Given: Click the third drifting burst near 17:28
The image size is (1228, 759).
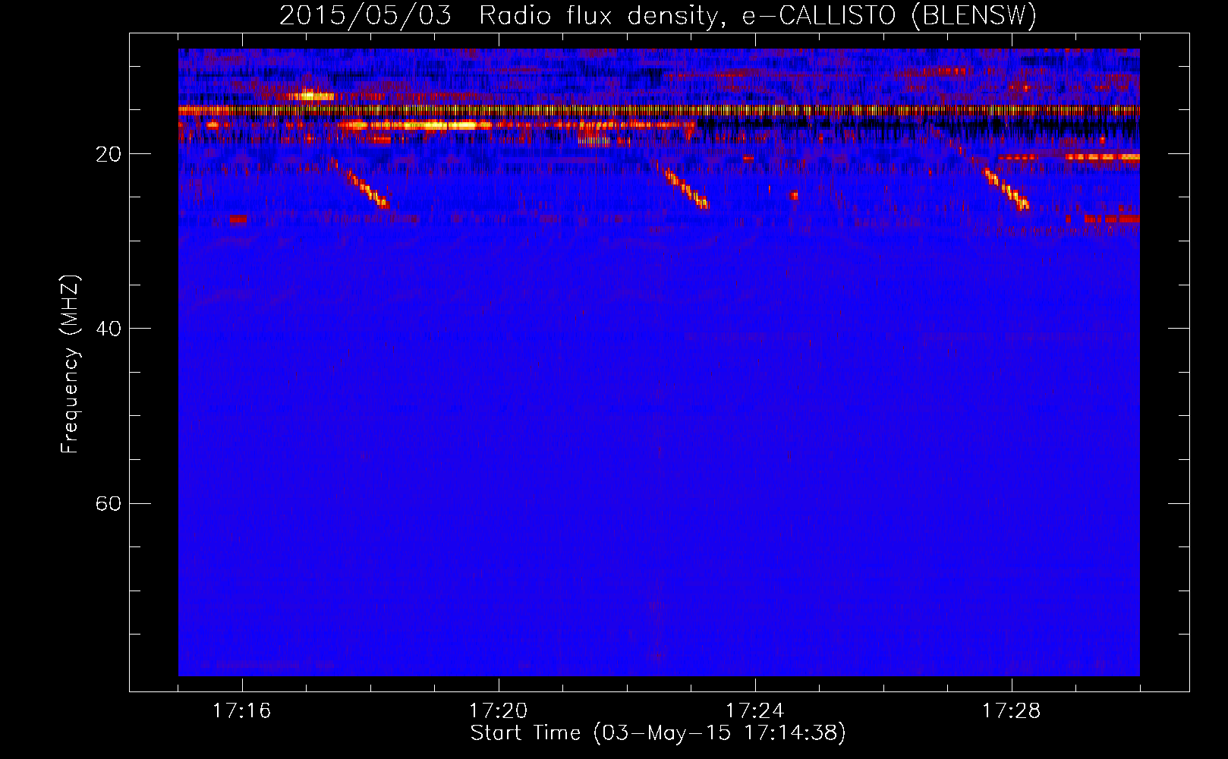Looking at the screenshot, I should pos(1006,188).
